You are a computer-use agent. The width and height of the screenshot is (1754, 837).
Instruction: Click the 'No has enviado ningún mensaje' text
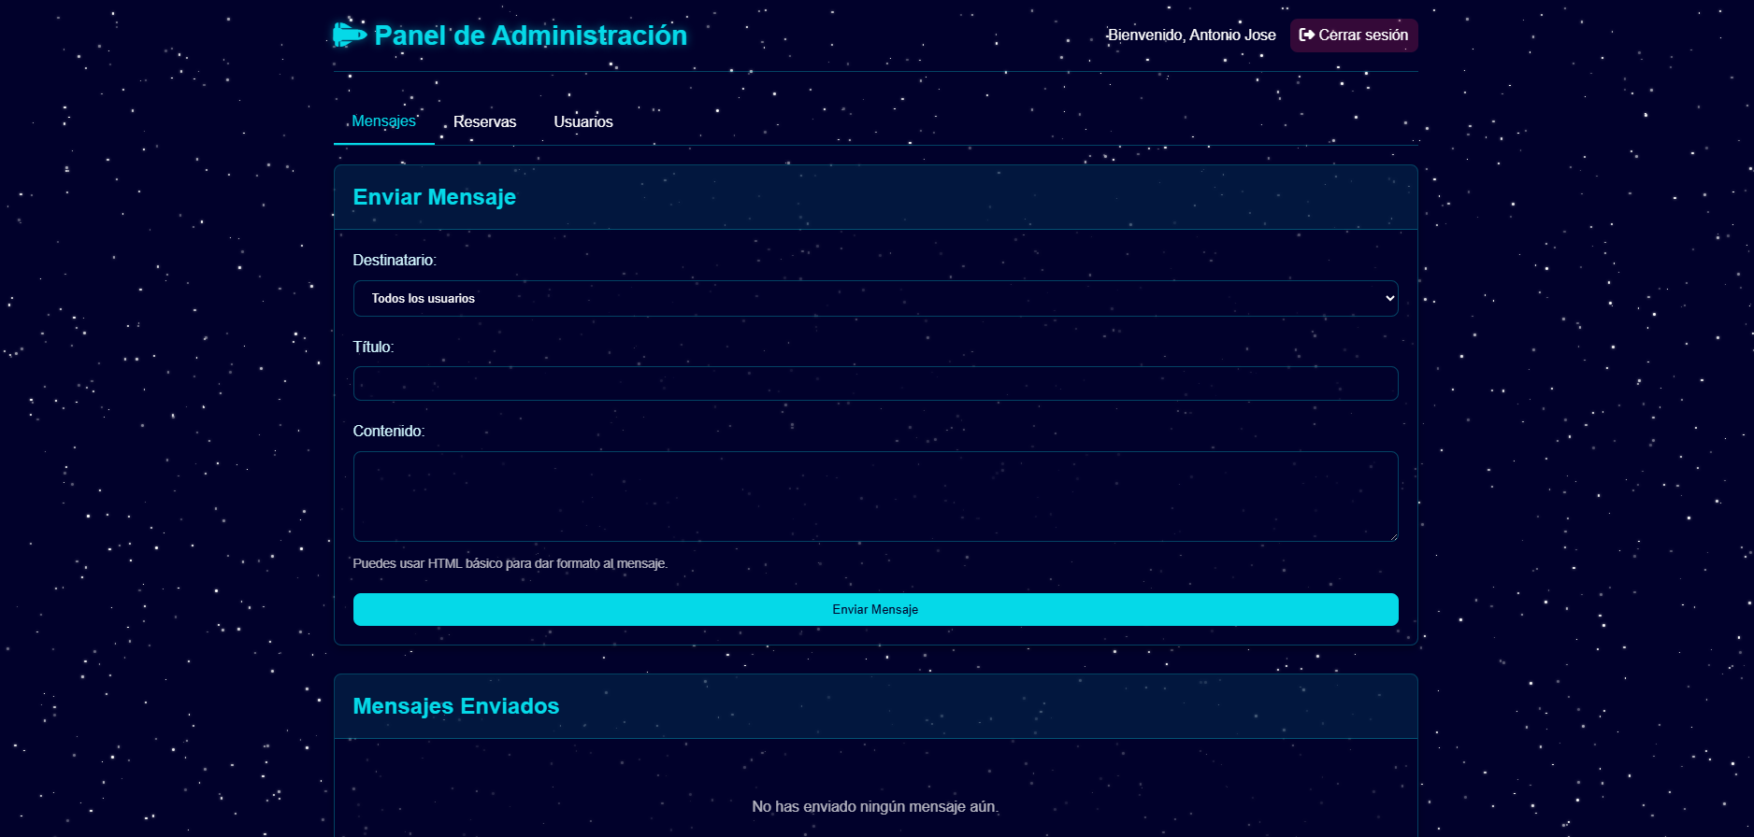[875, 807]
